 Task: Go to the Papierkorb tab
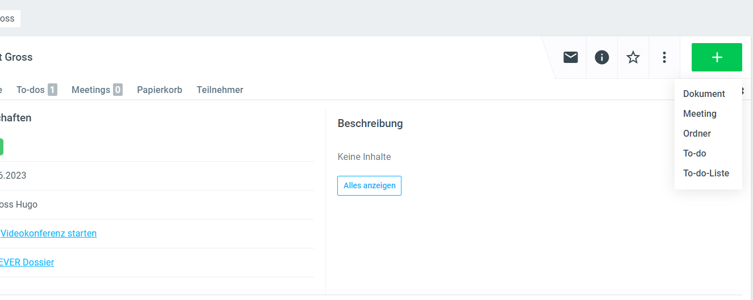coord(160,90)
